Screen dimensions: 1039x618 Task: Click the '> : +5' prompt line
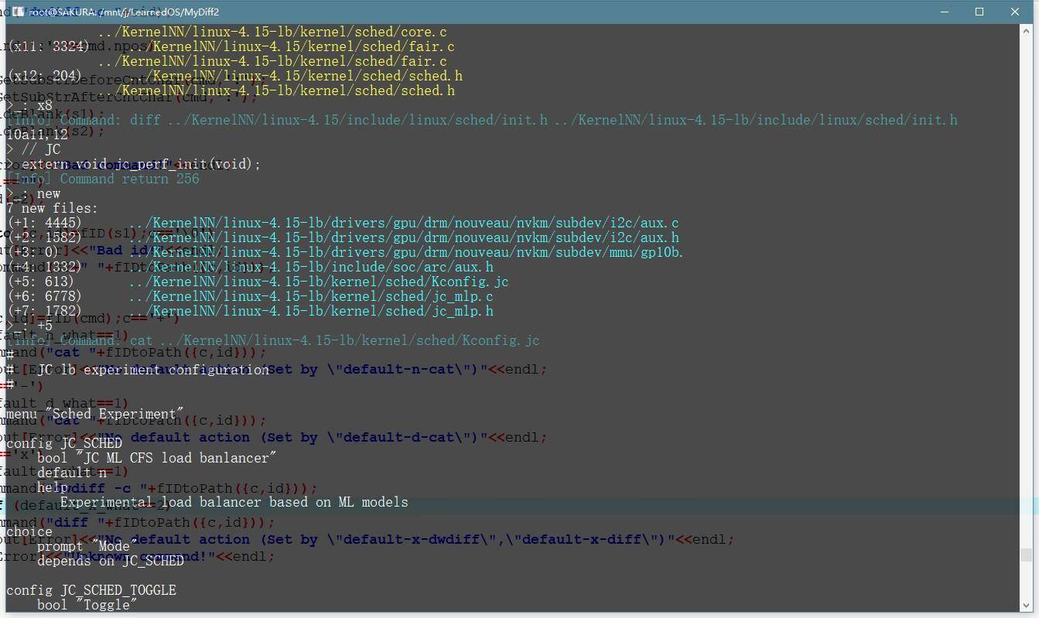(x=29, y=326)
